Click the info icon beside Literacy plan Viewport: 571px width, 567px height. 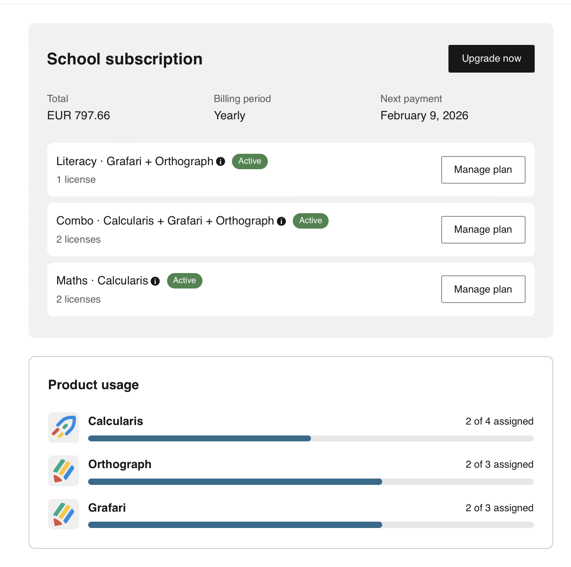coord(221,161)
